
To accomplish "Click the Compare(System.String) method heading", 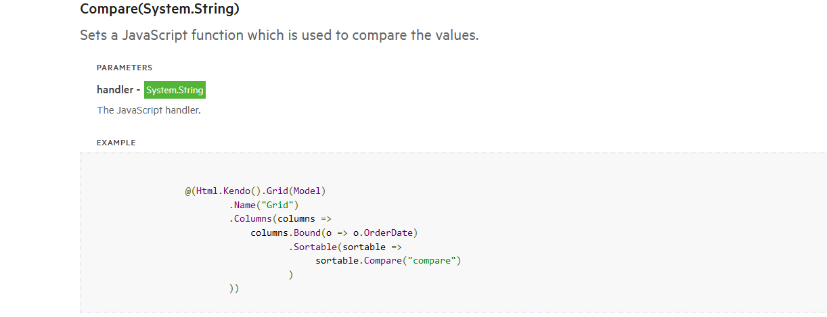I will pos(159,9).
